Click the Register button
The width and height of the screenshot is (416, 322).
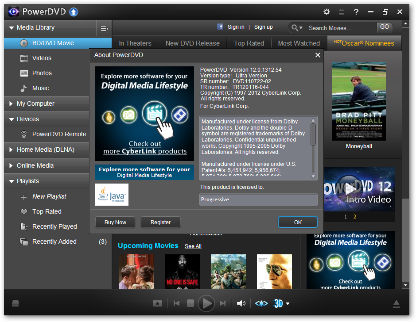point(160,222)
